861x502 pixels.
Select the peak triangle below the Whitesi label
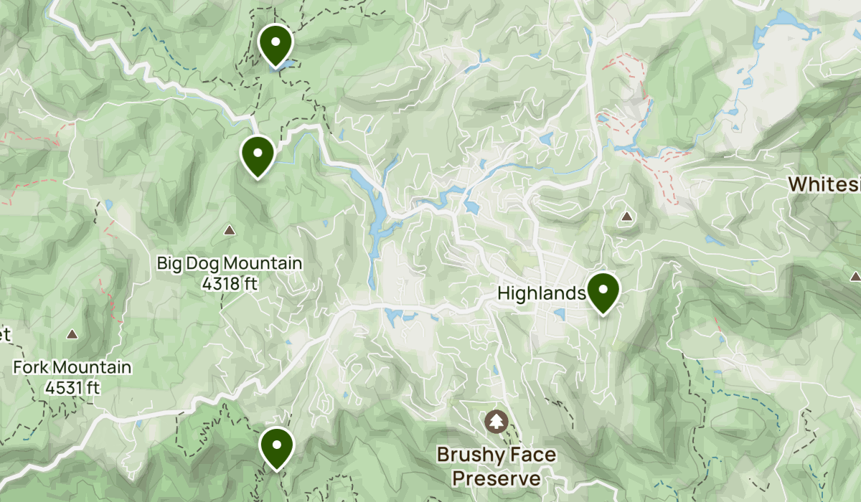click(855, 276)
